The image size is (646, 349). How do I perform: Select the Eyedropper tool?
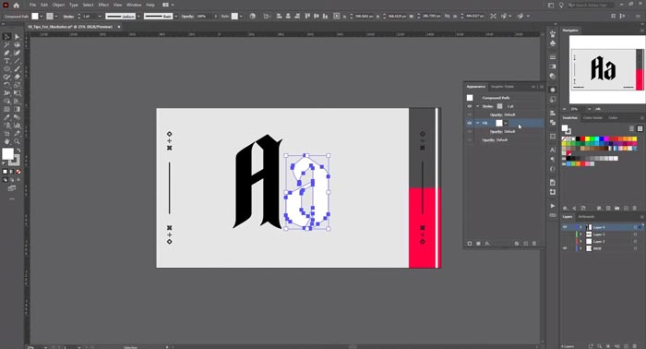click(x=6, y=117)
